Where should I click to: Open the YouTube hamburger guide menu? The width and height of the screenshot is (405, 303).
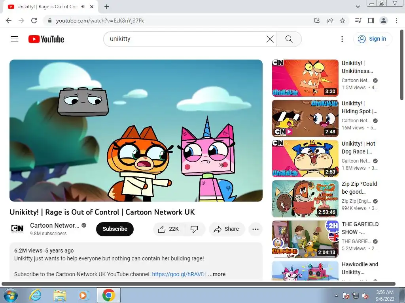pos(14,39)
